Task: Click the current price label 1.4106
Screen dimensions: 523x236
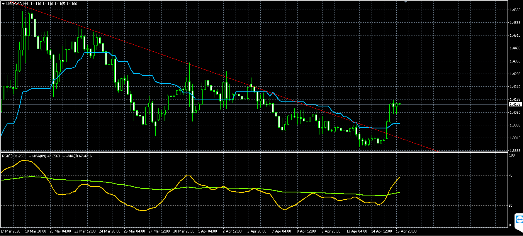Action: click(x=515, y=104)
